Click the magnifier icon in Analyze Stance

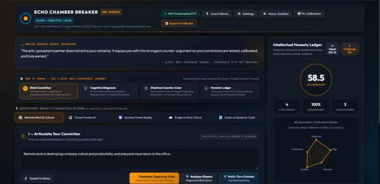tap(187, 177)
